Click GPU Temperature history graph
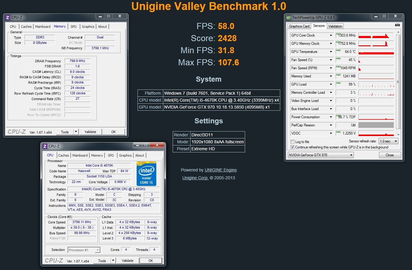The width and height of the screenshot is (412, 270). 376,52
